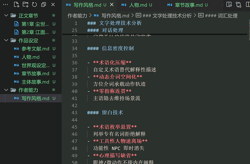
Task: Click the folder icon of 正文章节
Action: pos(13,16)
